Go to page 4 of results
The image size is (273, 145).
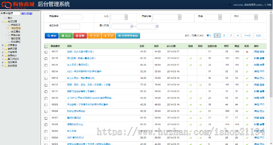tap(238, 36)
